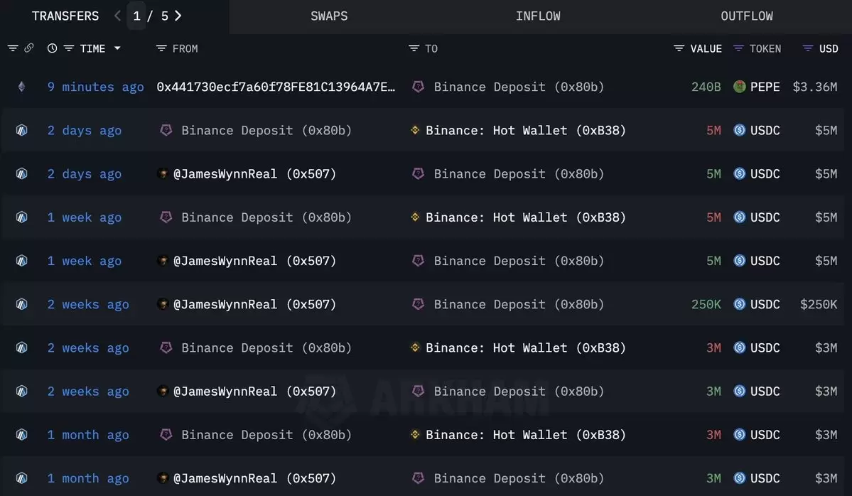Screen dimensions: 852x496
Task: Click JamesWynnReal avatar in 2 days ago row
Action: point(163,173)
